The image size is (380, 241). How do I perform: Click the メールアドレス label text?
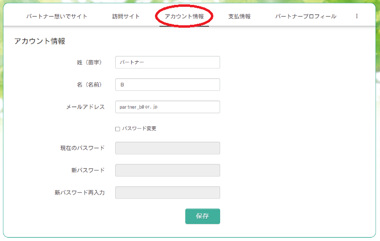tap(86, 107)
